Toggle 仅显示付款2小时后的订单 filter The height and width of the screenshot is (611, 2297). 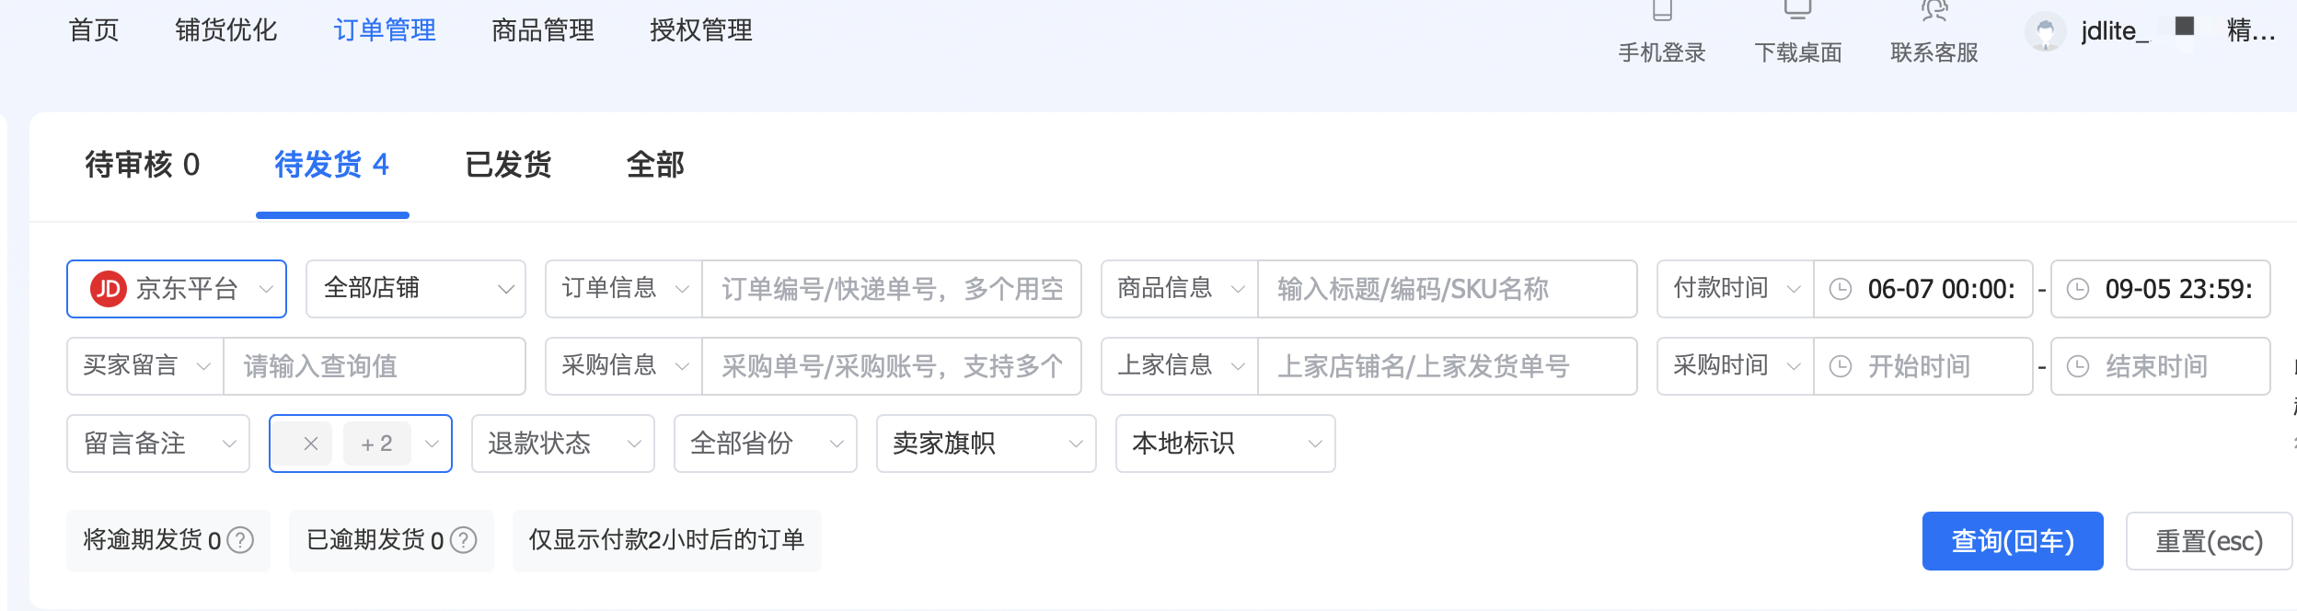click(x=666, y=540)
